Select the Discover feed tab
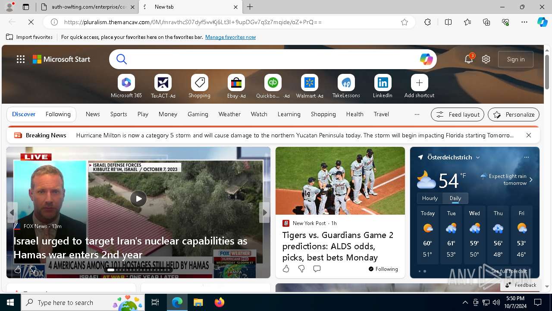 click(24, 114)
